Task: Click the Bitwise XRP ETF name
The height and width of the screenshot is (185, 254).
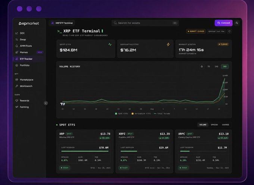Action: tap(67, 137)
